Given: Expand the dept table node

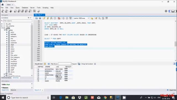Looking at the screenshot, I should click(7, 45).
